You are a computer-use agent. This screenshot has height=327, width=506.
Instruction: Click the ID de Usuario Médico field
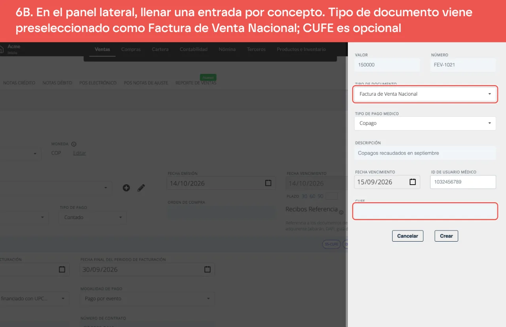click(463, 182)
